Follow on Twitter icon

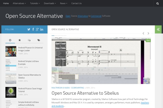point(29,29)
